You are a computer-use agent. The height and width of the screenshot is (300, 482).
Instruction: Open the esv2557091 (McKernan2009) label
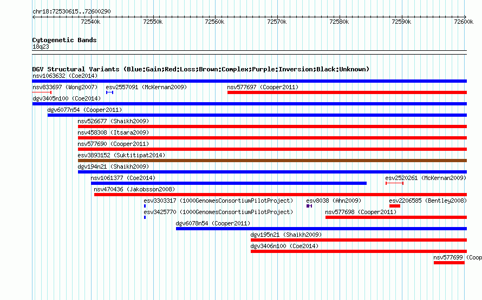click(146, 87)
